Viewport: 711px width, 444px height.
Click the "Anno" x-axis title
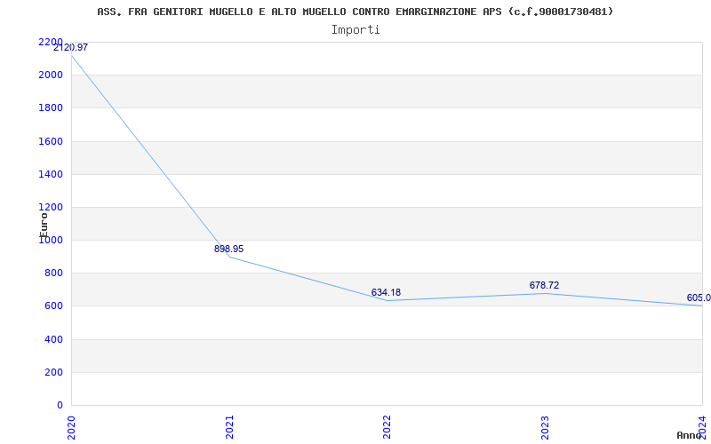pos(690,435)
